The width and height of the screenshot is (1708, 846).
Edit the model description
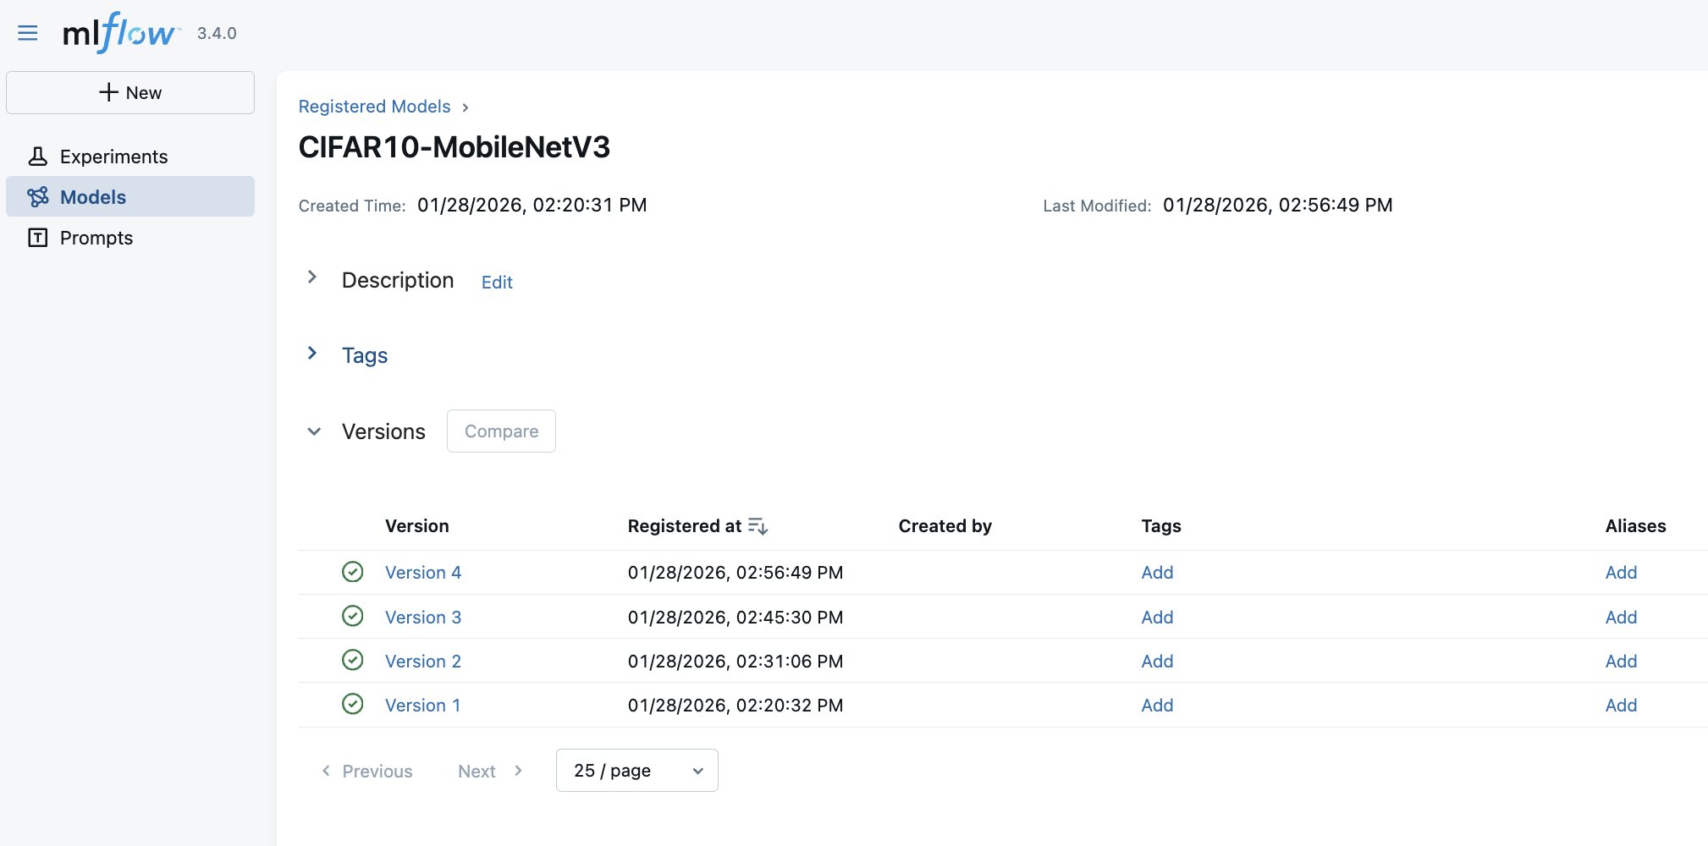(x=497, y=283)
